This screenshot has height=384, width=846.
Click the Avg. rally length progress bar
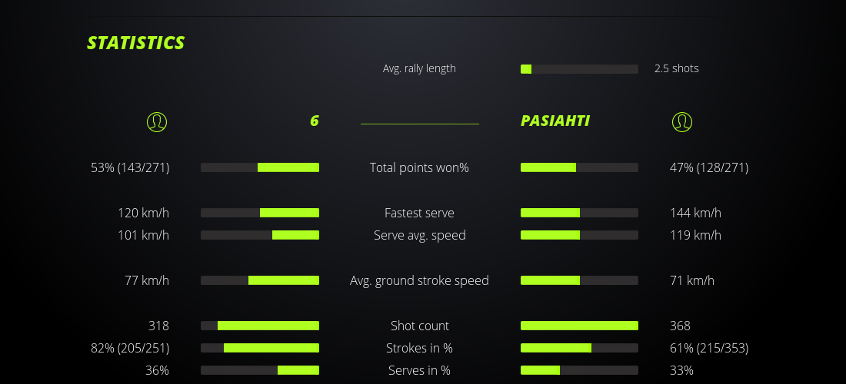pyautogui.click(x=579, y=69)
